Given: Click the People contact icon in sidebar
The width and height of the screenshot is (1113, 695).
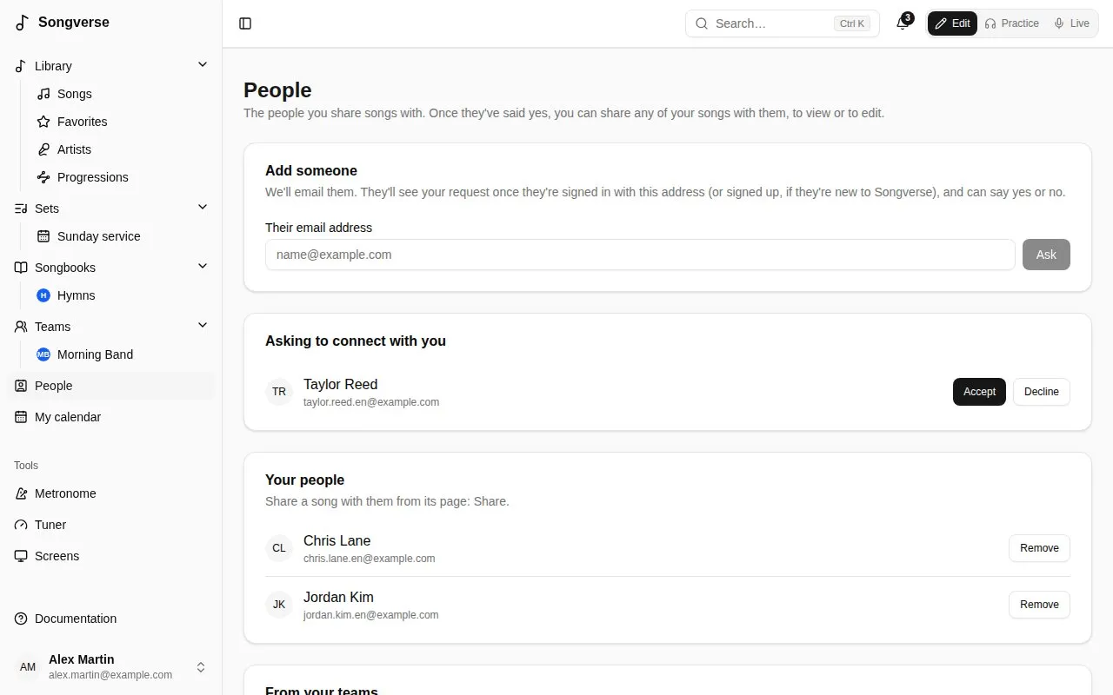Looking at the screenshot, I should (x=21, y=386).
